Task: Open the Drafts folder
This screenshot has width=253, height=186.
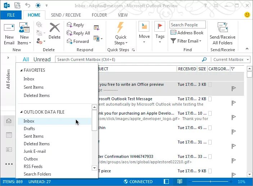Action: tap(29, 129)
